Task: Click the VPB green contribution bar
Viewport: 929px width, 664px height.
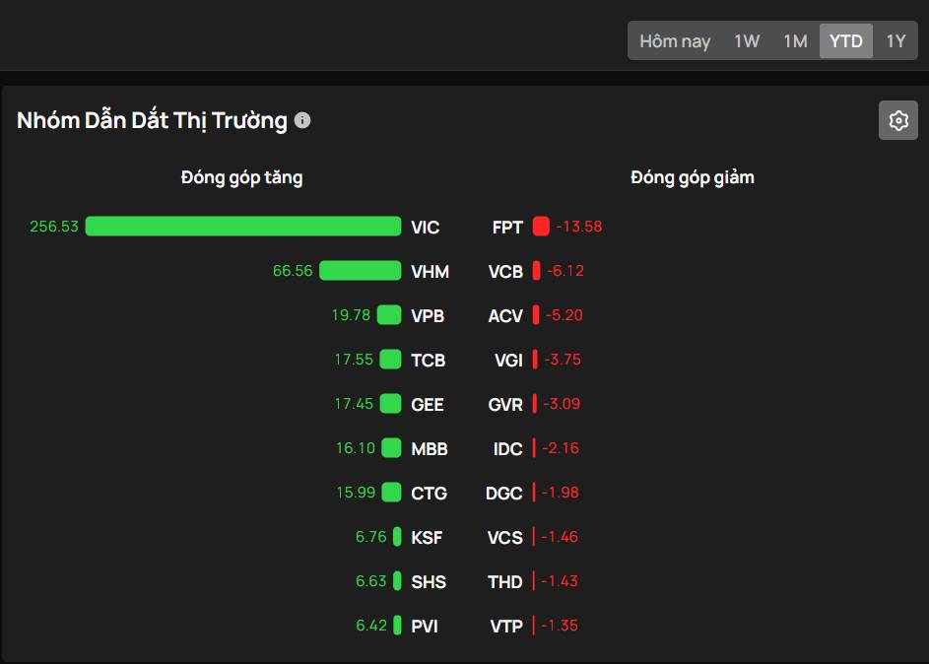Action: point(389,315)
